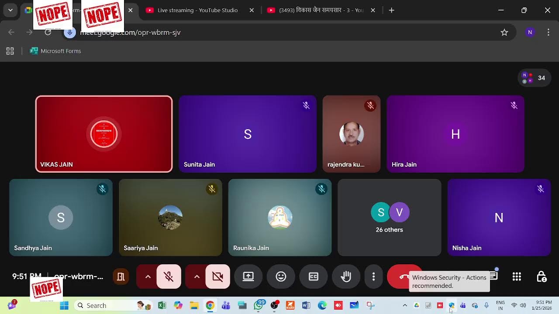Open the tab search dropdown arrow
559x314 pixels.
click(10, 10)
